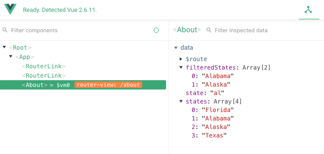
Task: Collapse the Root tree node arrow
Action: [4, 47]
